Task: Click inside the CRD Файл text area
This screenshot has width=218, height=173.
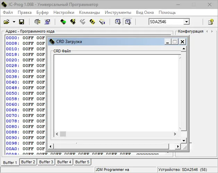Action: (116, 93)
